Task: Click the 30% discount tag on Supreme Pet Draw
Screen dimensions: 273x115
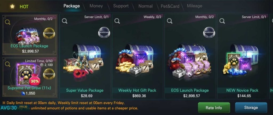Action: (35, 81)
